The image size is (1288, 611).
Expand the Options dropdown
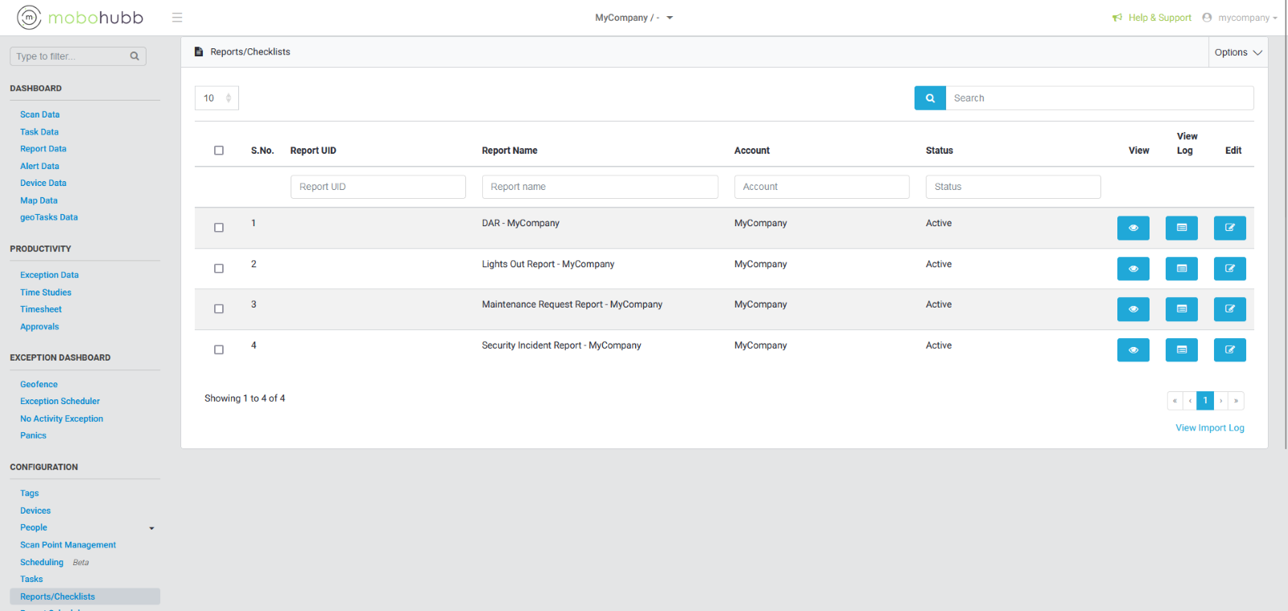pos(1237,52)
